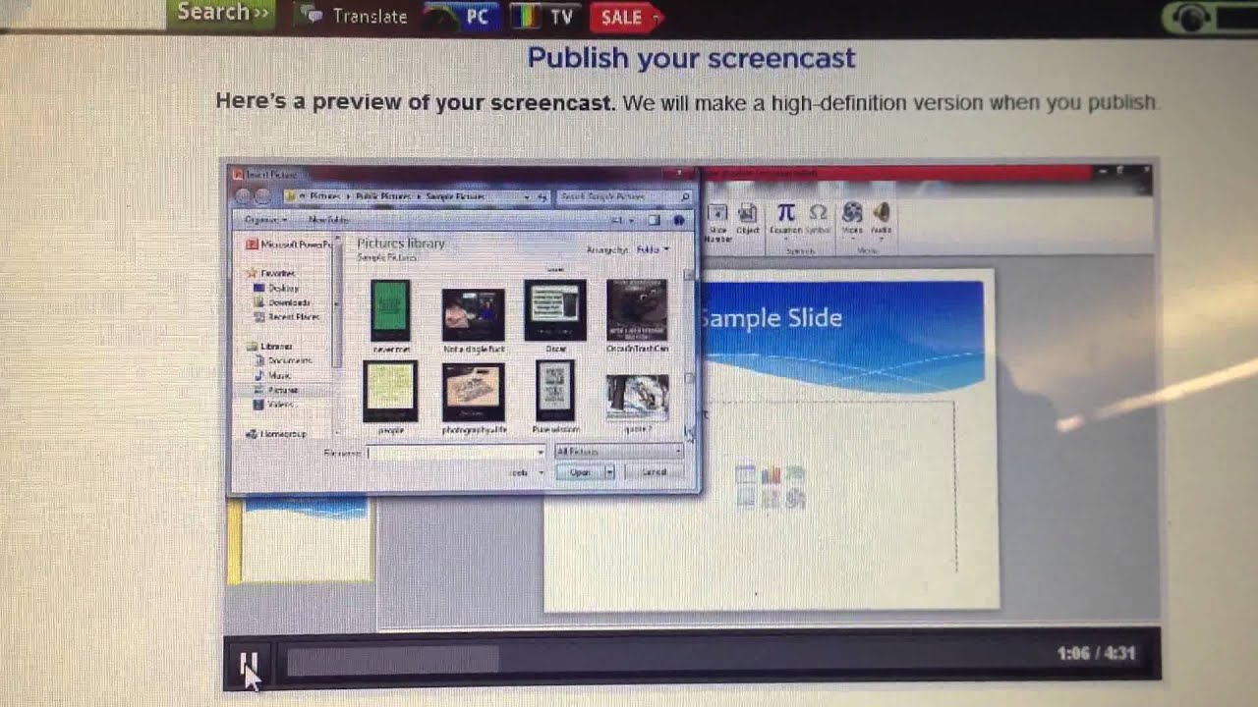Screen dimensions: 1258x707
Task: Open the dialog help icon
Action: 678,221
